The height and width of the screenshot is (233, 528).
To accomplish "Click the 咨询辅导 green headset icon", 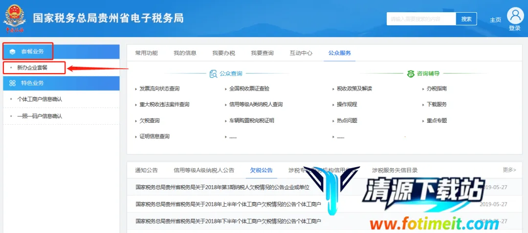I will [x=411, y=74].
